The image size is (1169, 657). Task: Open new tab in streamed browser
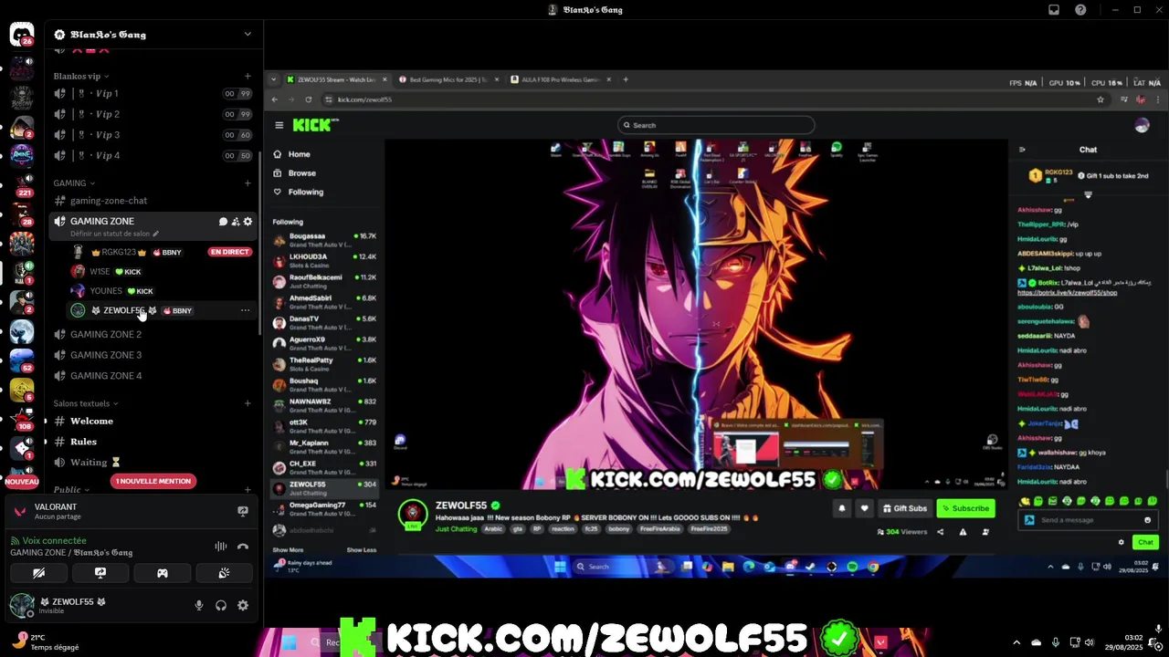pos(626,79)
